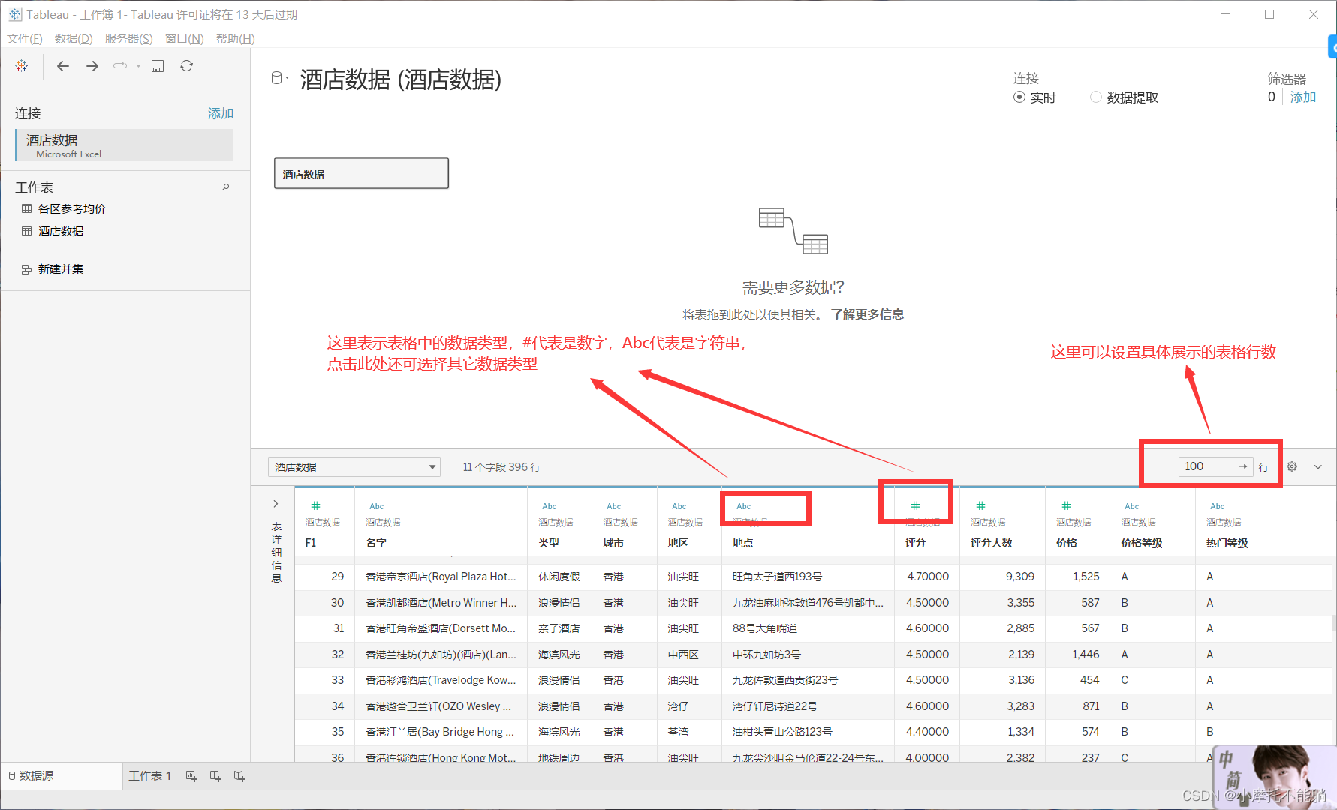Select the 酒店数据 sheet in 工作表 list
Viewport: 1337px width, 810px height.
point(61,231)
